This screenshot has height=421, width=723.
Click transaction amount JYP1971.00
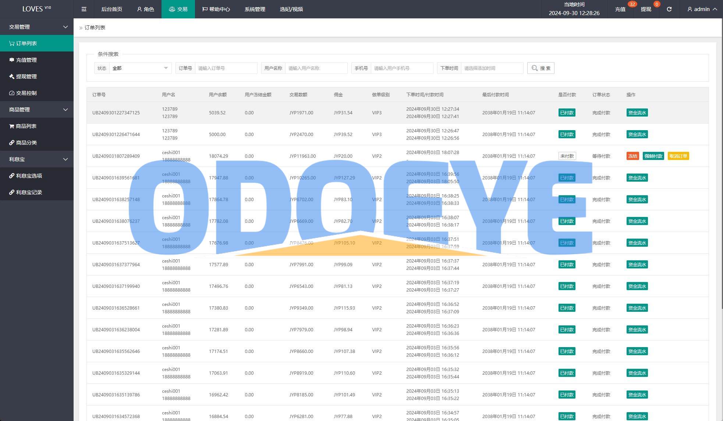tap(301, 113)
